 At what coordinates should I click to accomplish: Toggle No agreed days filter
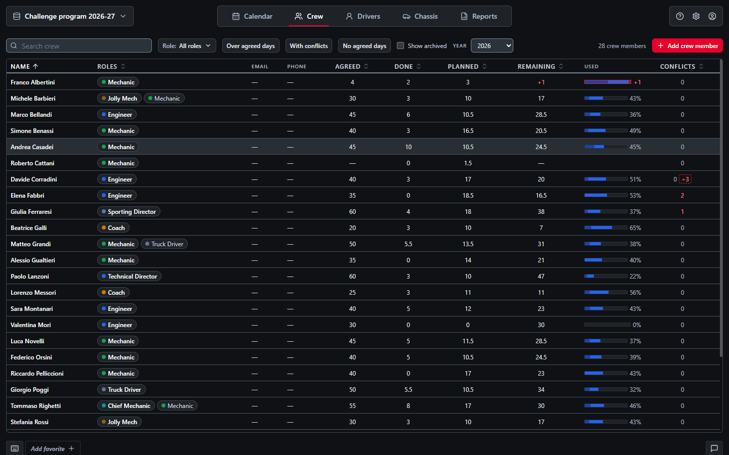pyautogui.click(x=364, y=45)
